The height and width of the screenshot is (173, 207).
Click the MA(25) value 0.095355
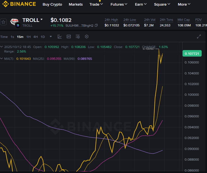coord(54,58)
